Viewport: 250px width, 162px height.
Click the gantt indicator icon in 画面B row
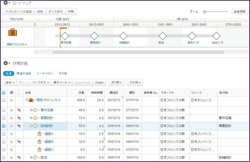19,142
